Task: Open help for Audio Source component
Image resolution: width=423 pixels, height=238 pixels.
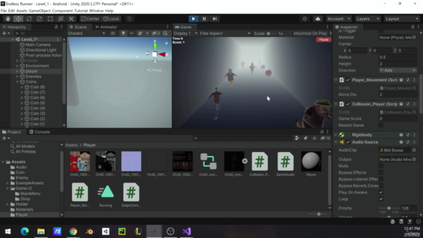Action: tap(401, 142)
